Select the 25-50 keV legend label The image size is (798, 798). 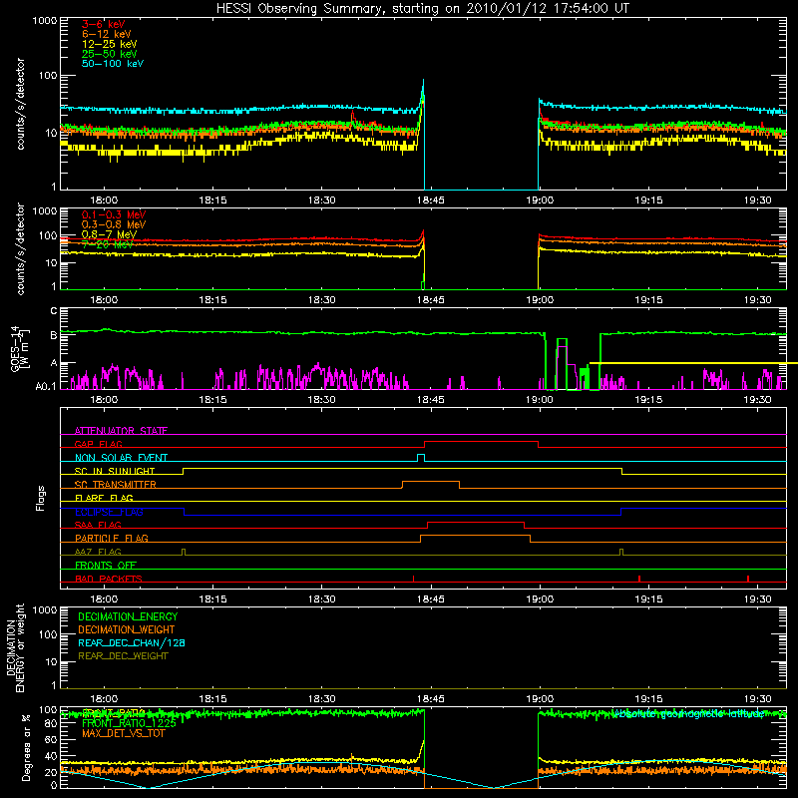110,54
